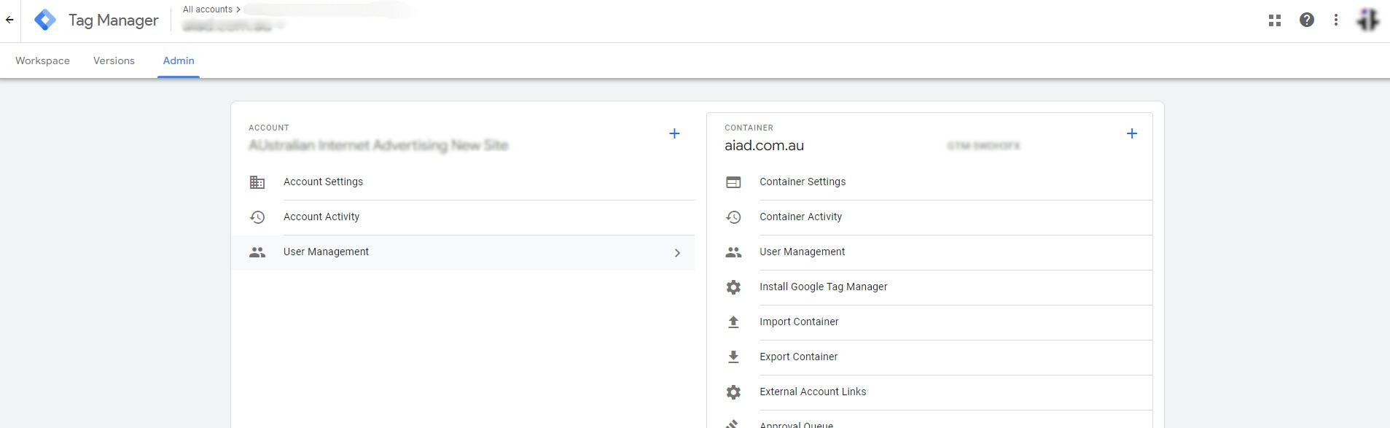Click the Tag Manager title text
This screenshot has height=428, width=1390.
[113, 20]
